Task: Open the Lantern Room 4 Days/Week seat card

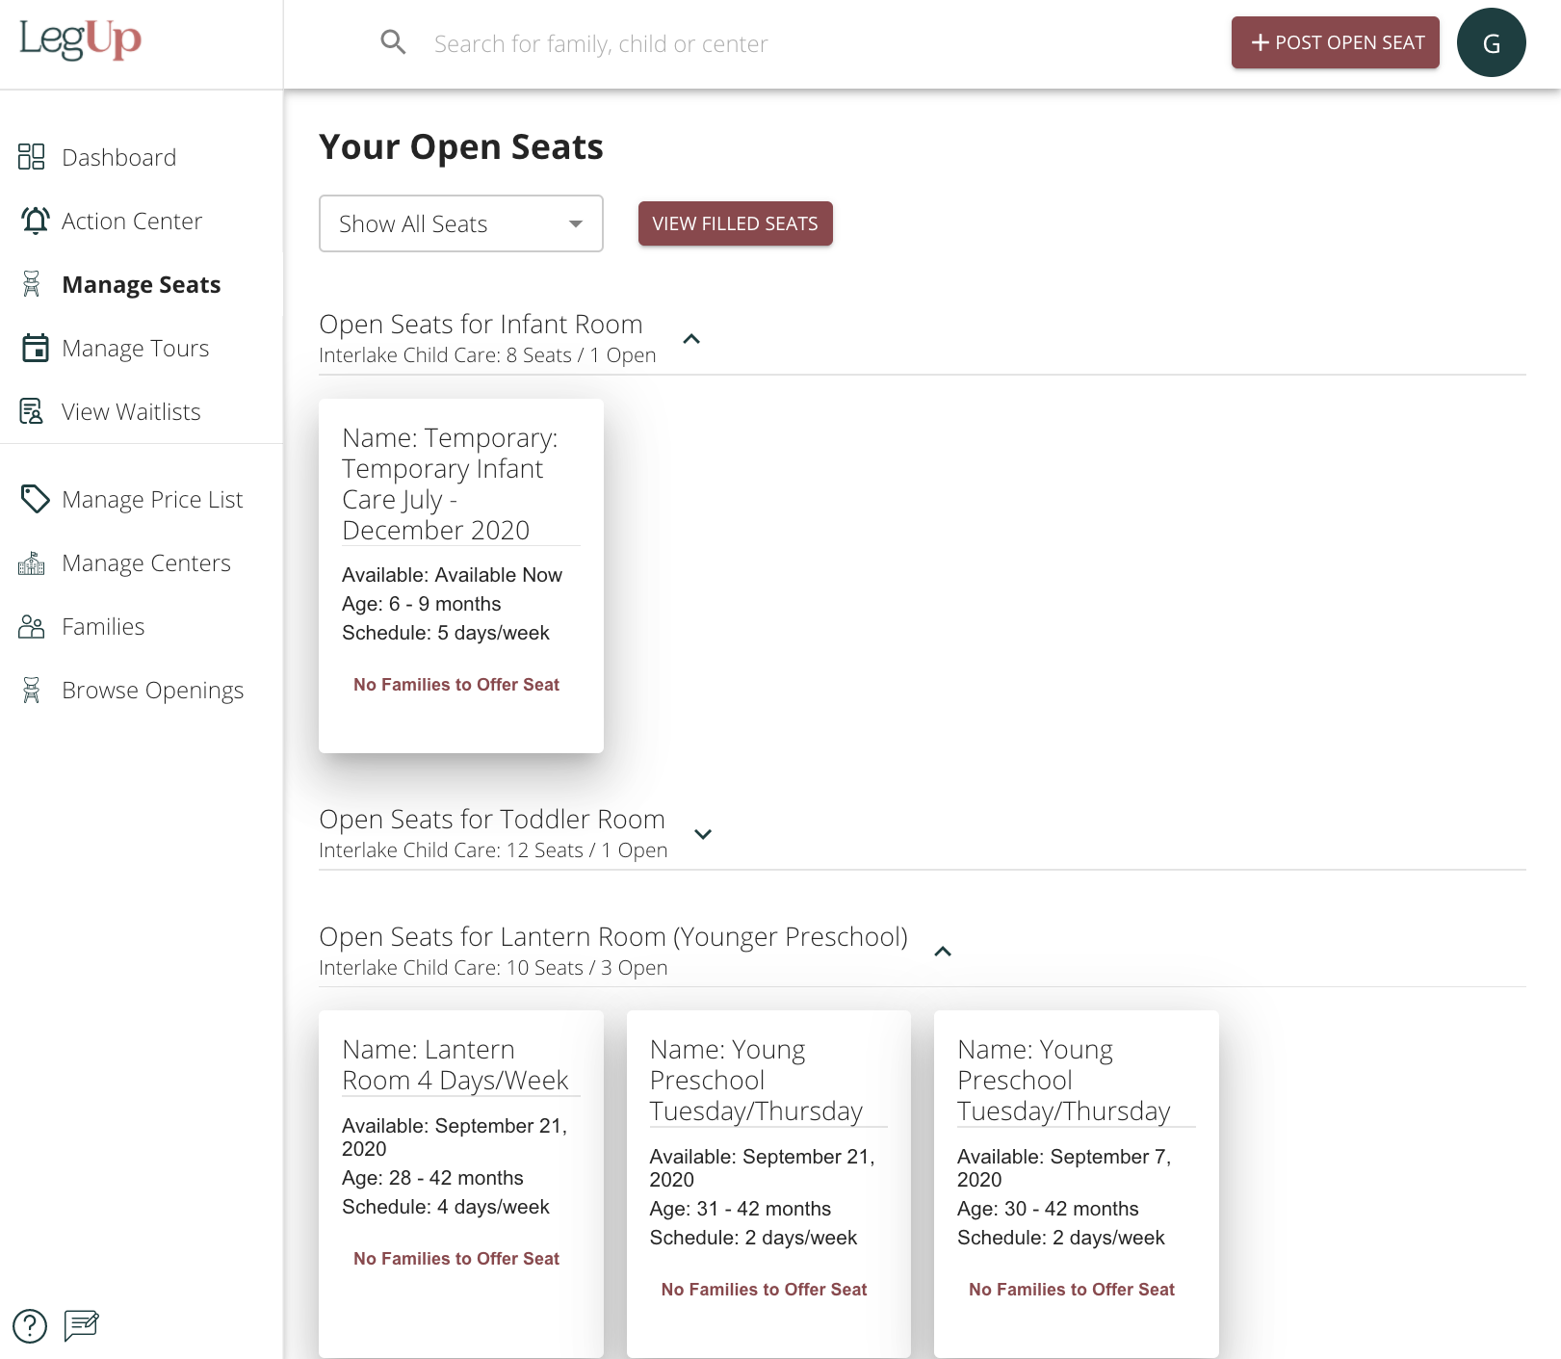Action: pyautogui.click(x=461, y=1184)
